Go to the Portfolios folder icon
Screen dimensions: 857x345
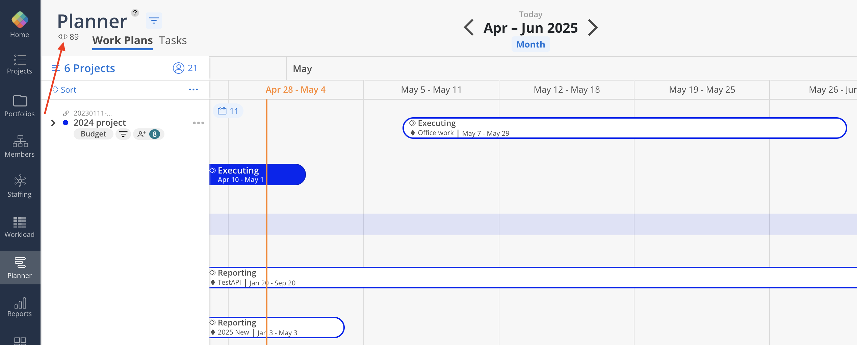click(x=20, y=101)
